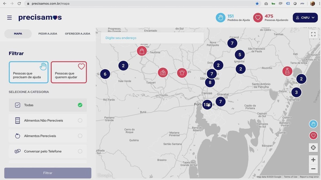The height and width of the screenshot is (180, 321).
Task: Click the cluster 8 near São Leopoldo
Action: click(x=210, y=82)
